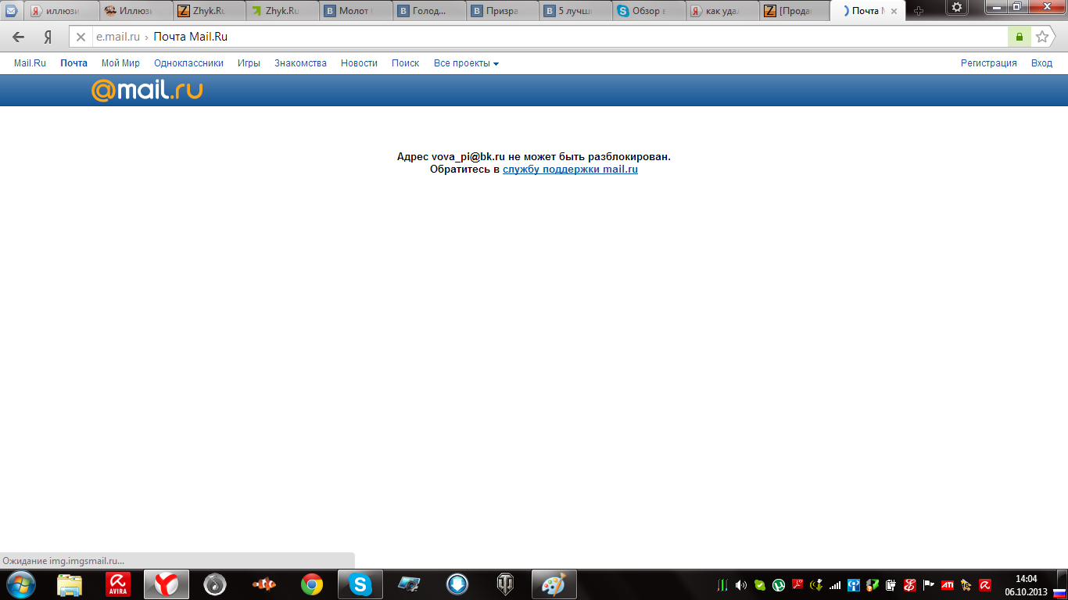Screen dimensions: 1068x600
Task: Click the mail.ru logo
Action: point(147,91)
